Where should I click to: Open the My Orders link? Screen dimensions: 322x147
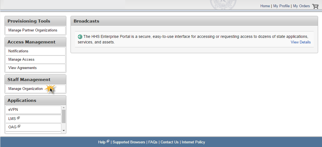301,6
